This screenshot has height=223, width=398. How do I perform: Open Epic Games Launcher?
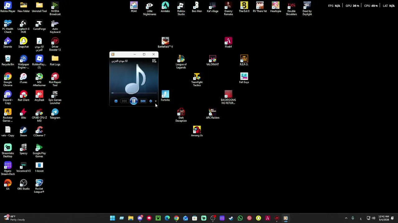[55, 98]
